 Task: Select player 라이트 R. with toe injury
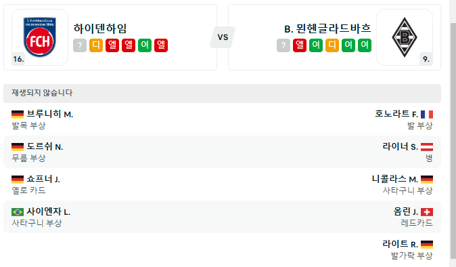coord(400,244)
